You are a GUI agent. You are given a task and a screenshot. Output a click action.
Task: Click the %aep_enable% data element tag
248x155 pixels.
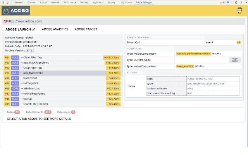click(185, 66)
